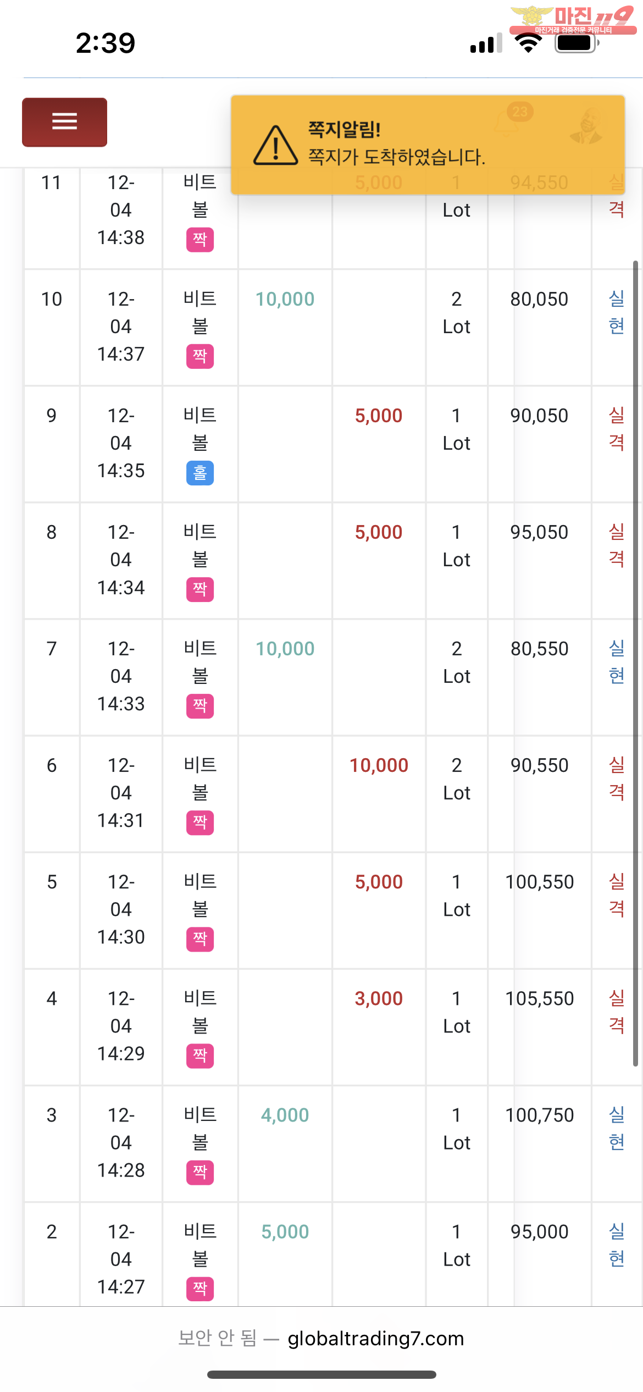643x1392 pixels.
Task: Open the 쪽지알림 message notification banner
Action: pos(428,145)
